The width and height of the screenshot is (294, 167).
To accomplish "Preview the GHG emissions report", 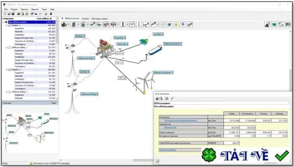I will coord(161,99).
